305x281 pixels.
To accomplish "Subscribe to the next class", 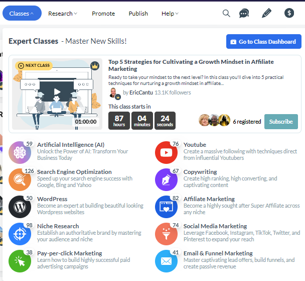I will click(281, 122).
